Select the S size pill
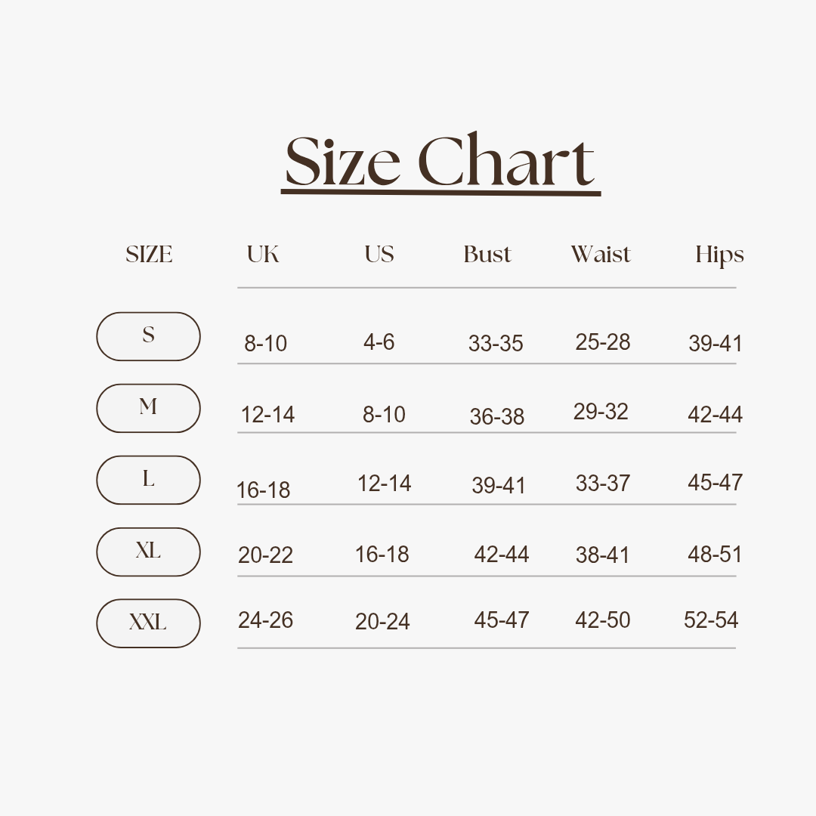 148,336
